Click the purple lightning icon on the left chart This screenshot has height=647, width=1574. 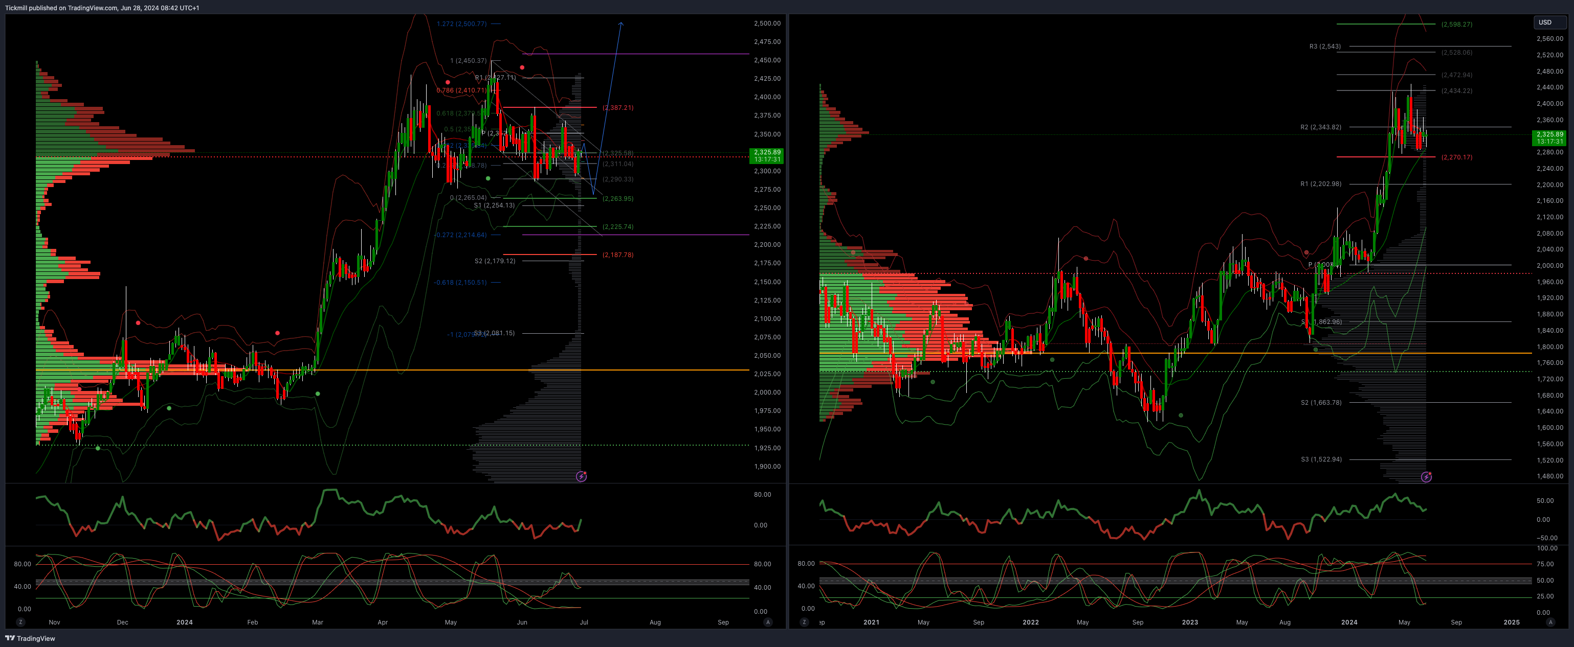pyautogui.click(x=582, y=476)
